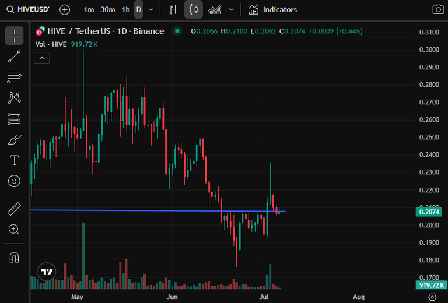Select the crosshair cursor tool
The width and height of the screenshot is (448, 303).
click(14, 36)
